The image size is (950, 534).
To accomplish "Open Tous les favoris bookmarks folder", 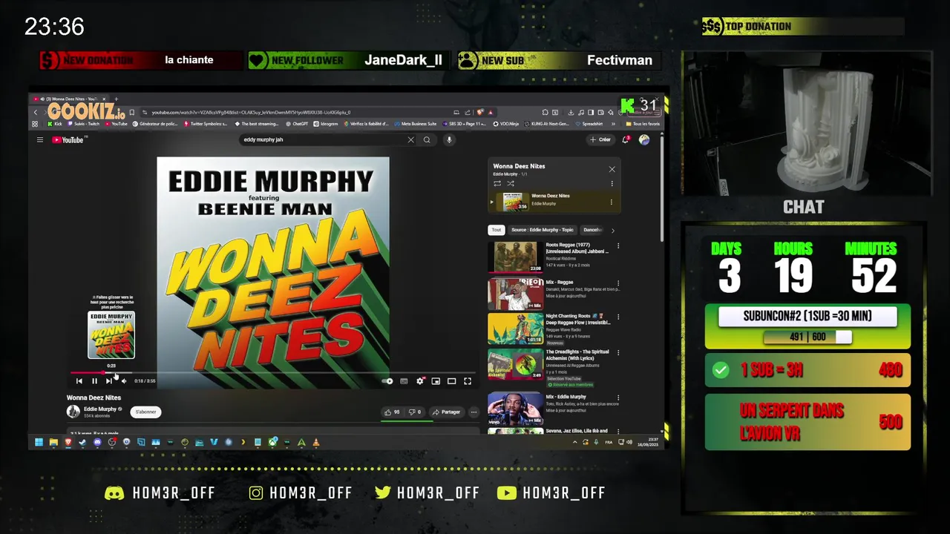I will 643,124.
